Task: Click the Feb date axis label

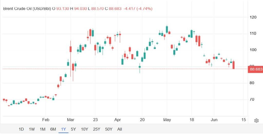Action: (x=46, y=120)
